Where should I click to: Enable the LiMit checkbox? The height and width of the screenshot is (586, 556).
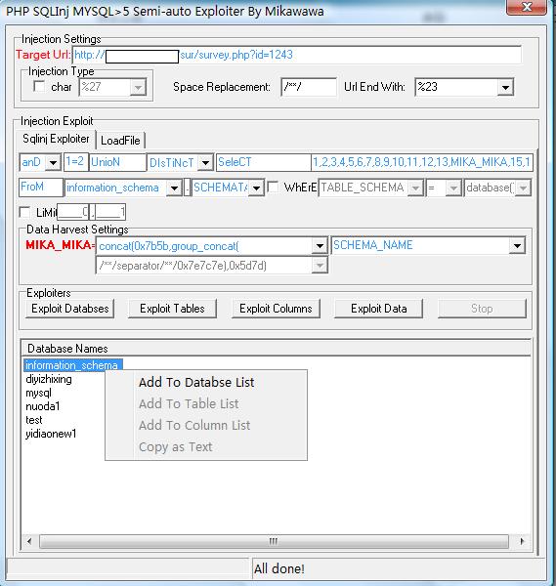24,212
